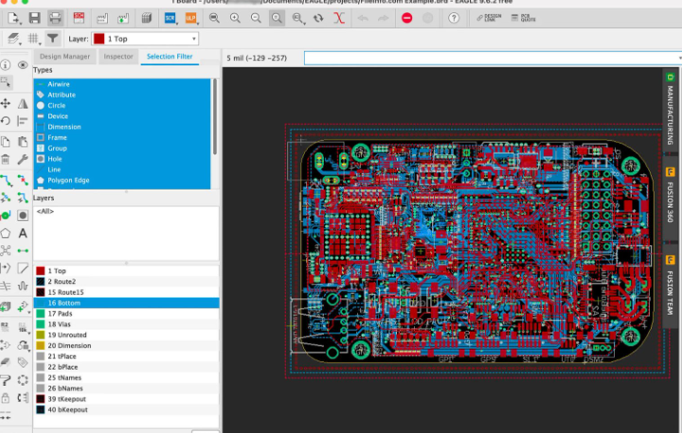Screen dimensions: 682x433
Task: Select Hole in Types list
Action: click(x=122, y=159)
